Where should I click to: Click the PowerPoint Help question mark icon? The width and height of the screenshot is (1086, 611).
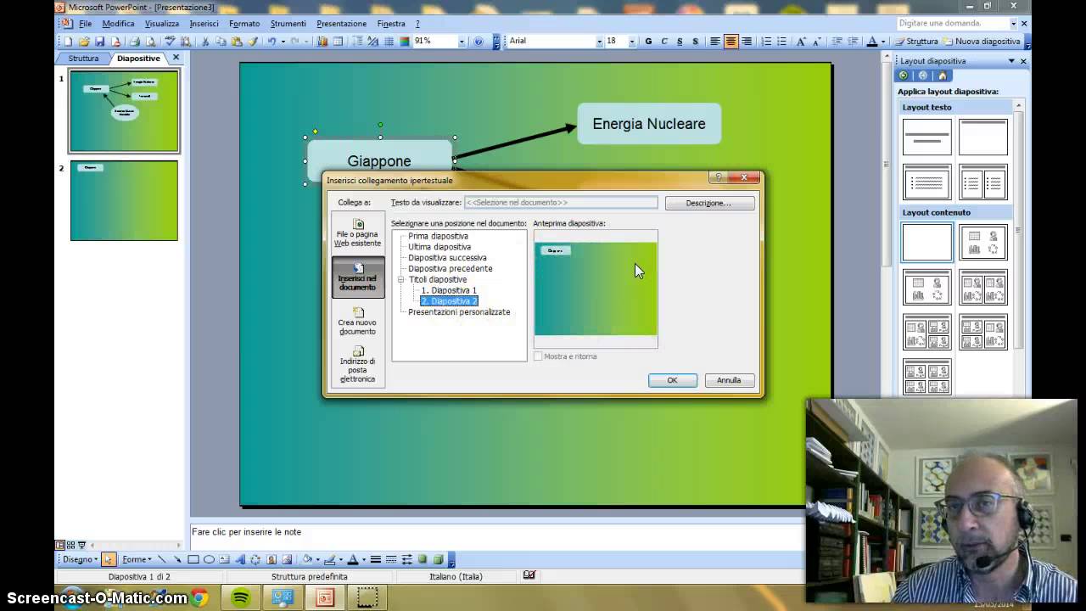coord(479,42)
